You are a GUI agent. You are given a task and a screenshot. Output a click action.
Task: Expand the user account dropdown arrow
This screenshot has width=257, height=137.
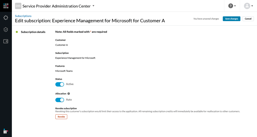pos(252,6)
